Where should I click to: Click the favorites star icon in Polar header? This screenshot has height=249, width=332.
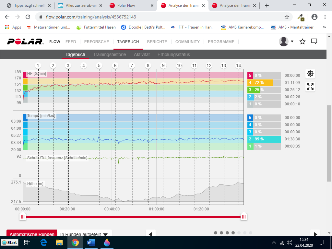(302, 41)
